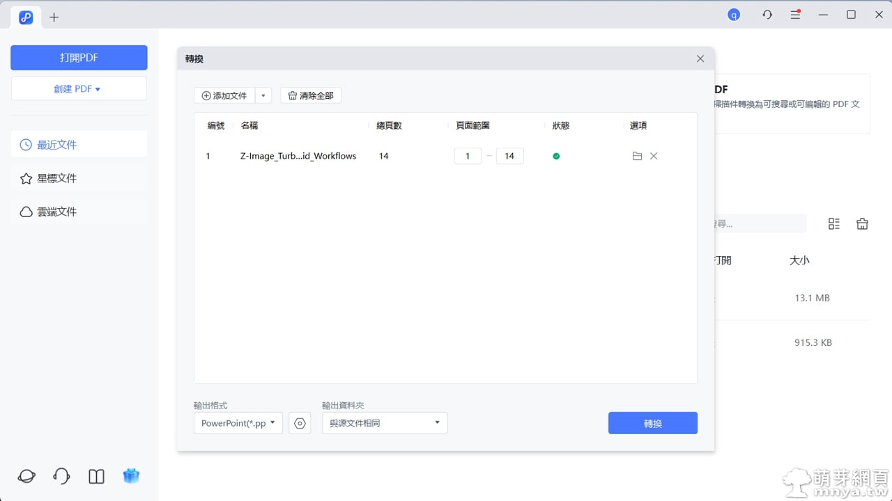Open the 創建 PDF dropdown

(x=79, y=89)
